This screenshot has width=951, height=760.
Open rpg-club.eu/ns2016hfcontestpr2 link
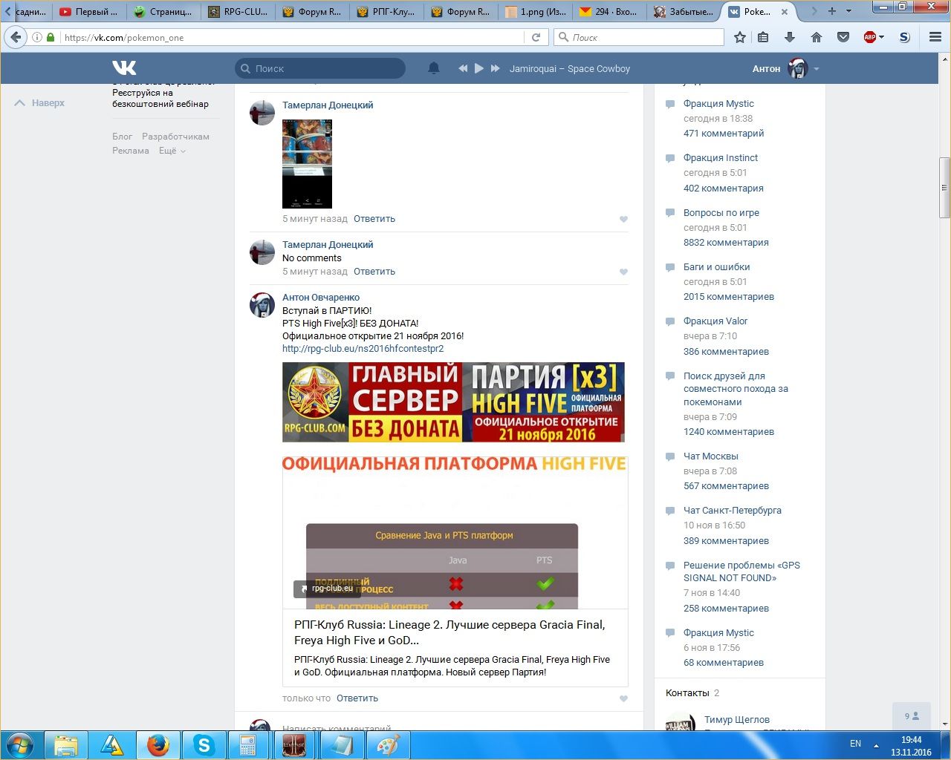coord(363,349)
